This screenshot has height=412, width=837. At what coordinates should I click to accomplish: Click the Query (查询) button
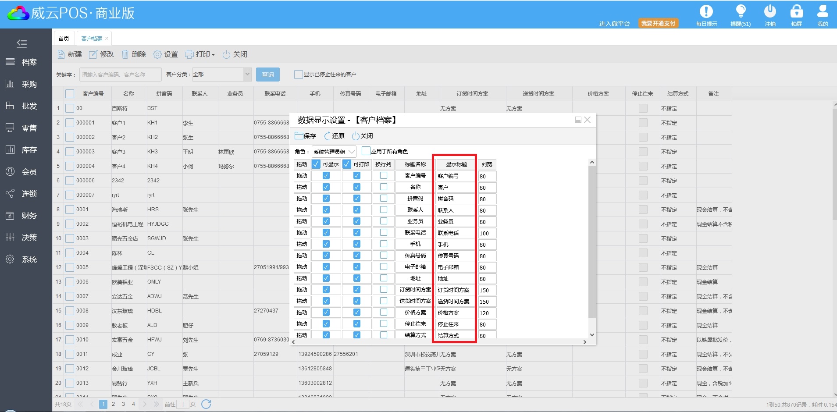coord(268,75)
